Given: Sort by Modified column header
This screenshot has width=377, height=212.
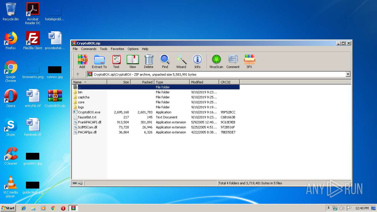Looking at the screenshot, I should tap(204, 82).
